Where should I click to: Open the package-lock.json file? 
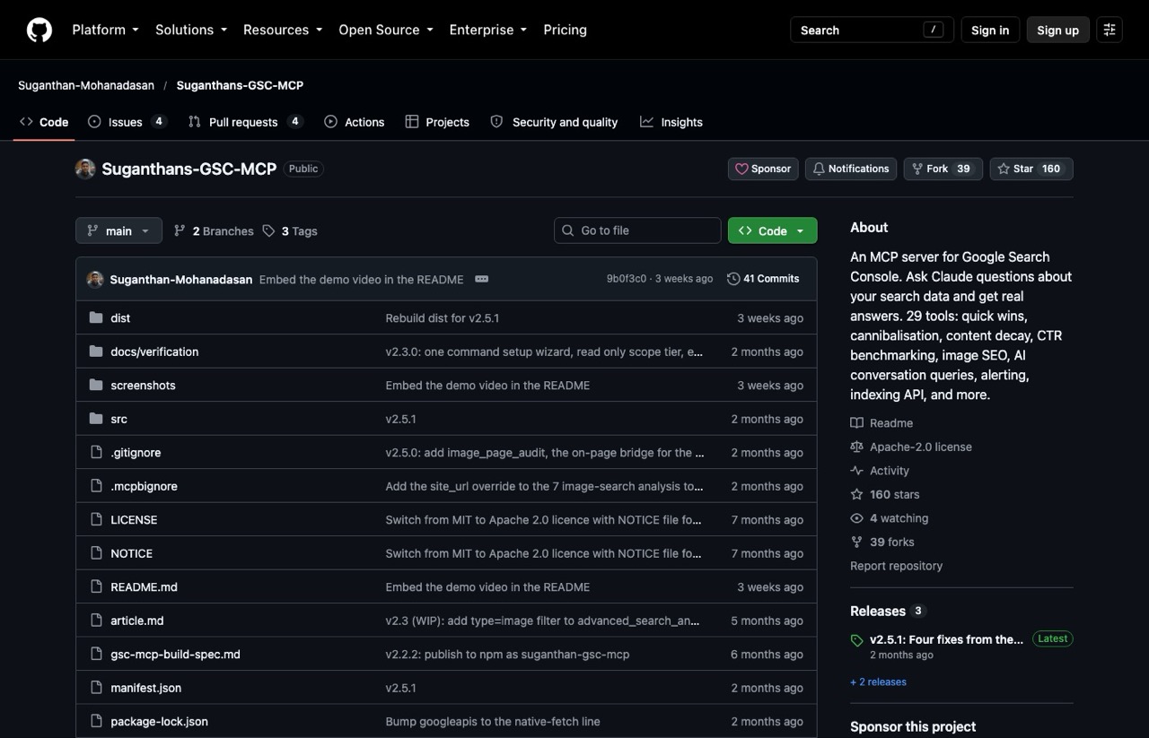point(159,722)
